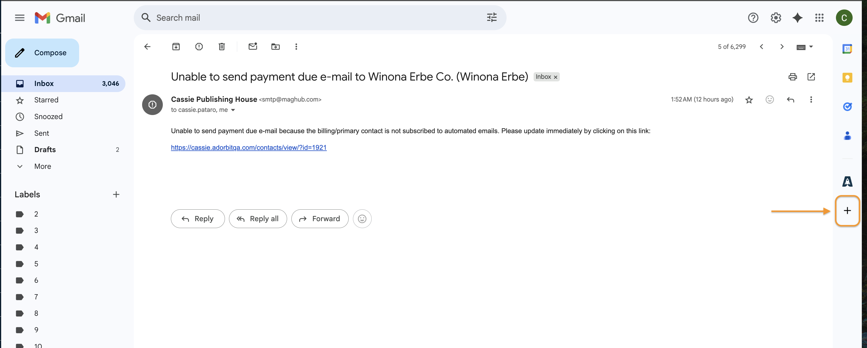This screenshot has height=348, width=867.
Task: Click the email subject heading
Action: coord(349,77)
